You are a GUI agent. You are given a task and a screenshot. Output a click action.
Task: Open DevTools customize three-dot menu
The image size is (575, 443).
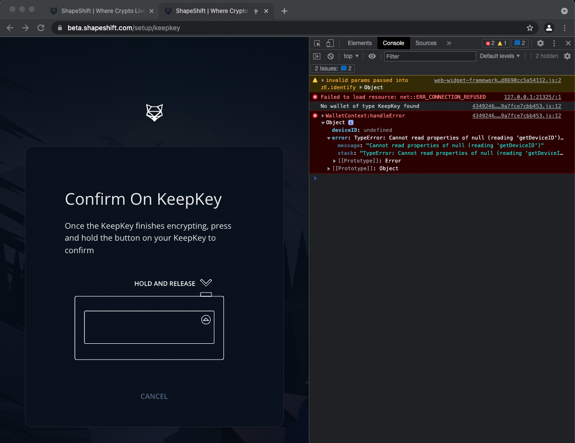click(x=554, y=43)
